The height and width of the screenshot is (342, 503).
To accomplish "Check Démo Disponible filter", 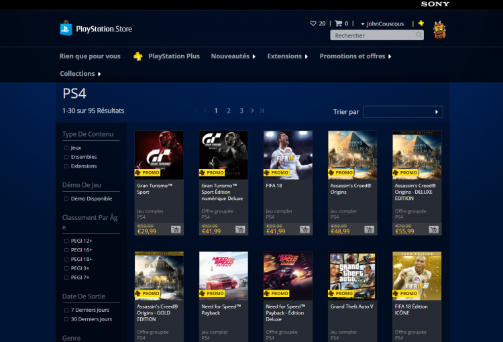I will coord(66,199).
